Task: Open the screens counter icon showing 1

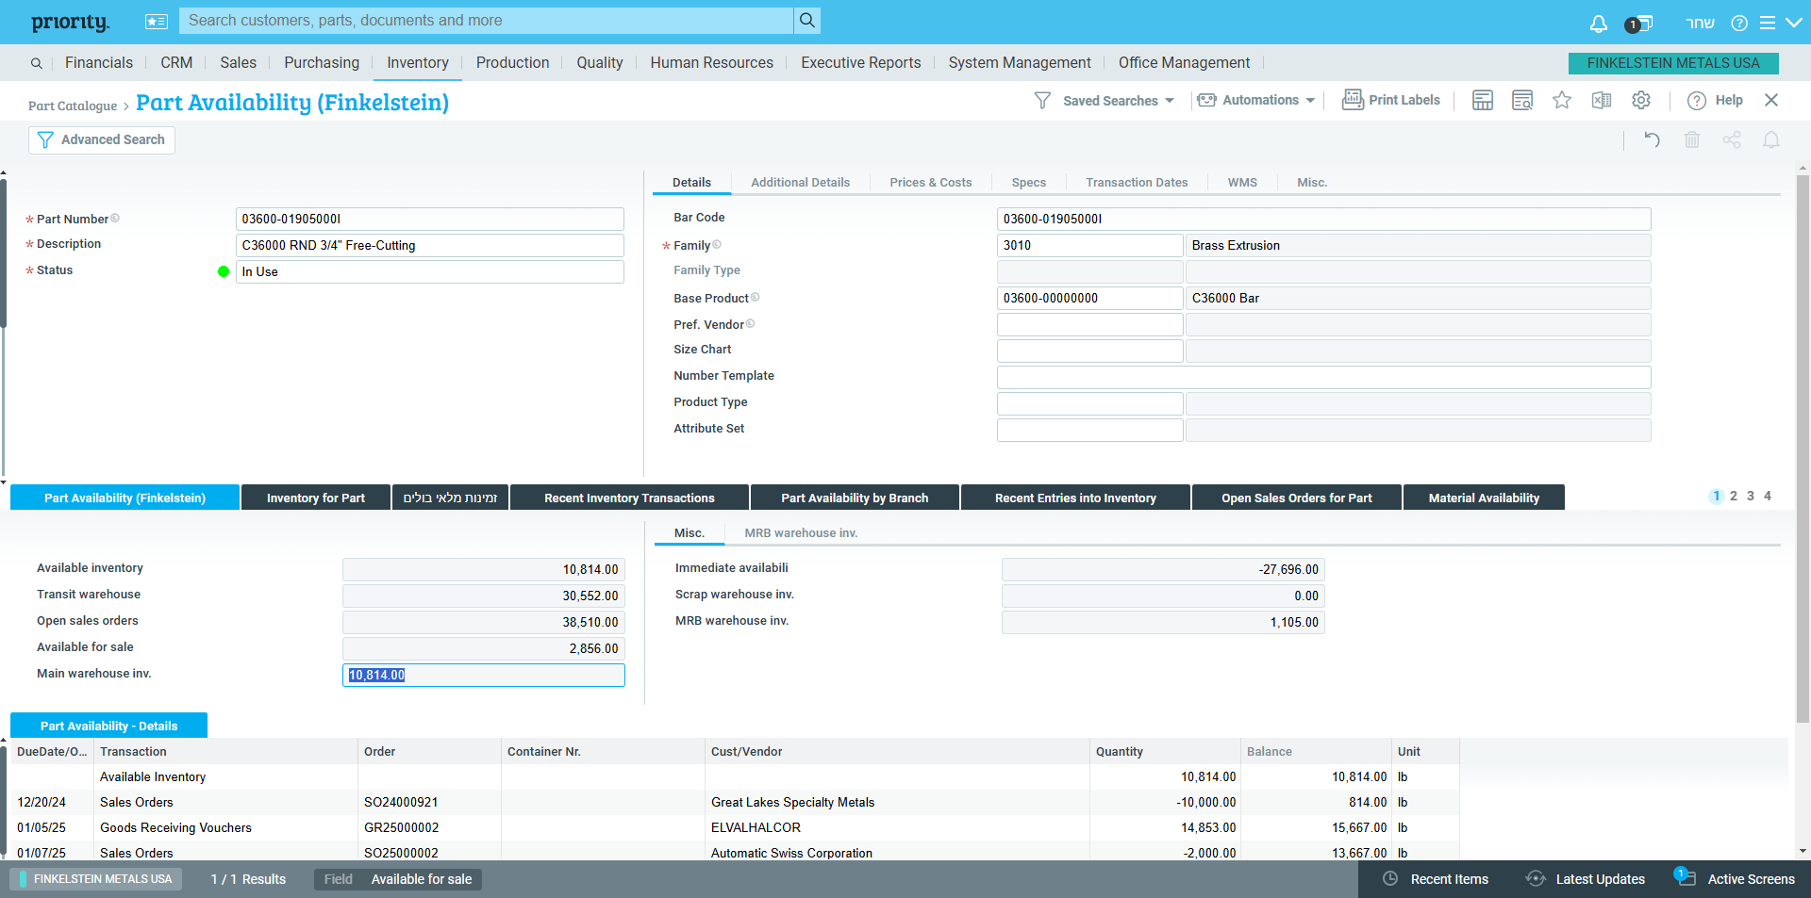Action: (x=1638, y=24)
